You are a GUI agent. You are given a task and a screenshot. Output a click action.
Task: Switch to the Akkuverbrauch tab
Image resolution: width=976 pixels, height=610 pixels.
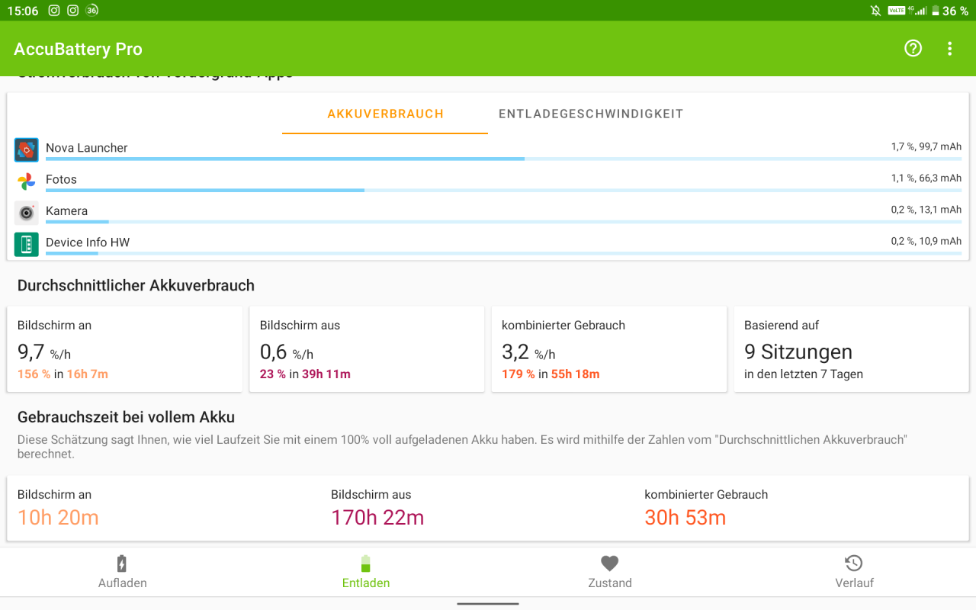point(385,114)
